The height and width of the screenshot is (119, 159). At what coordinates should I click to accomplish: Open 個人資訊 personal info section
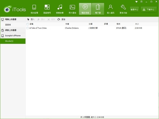111,9
